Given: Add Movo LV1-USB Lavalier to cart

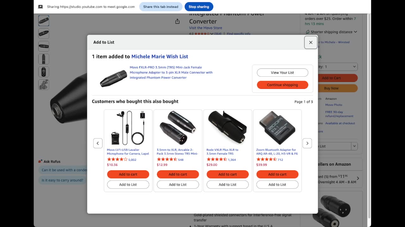Looking at the screenshot, I should pos(128,174).
